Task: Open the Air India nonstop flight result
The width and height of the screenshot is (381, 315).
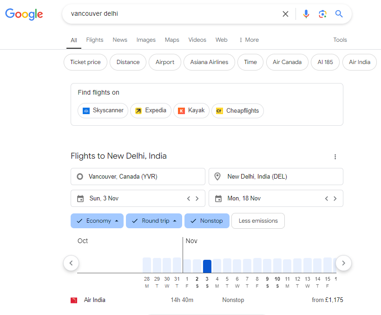Action: 207,300
